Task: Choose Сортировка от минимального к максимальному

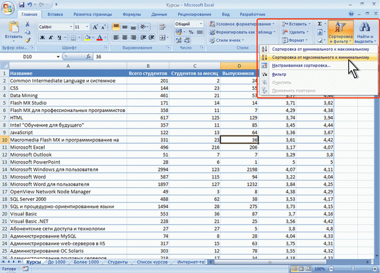Action: tap(319, 49)
